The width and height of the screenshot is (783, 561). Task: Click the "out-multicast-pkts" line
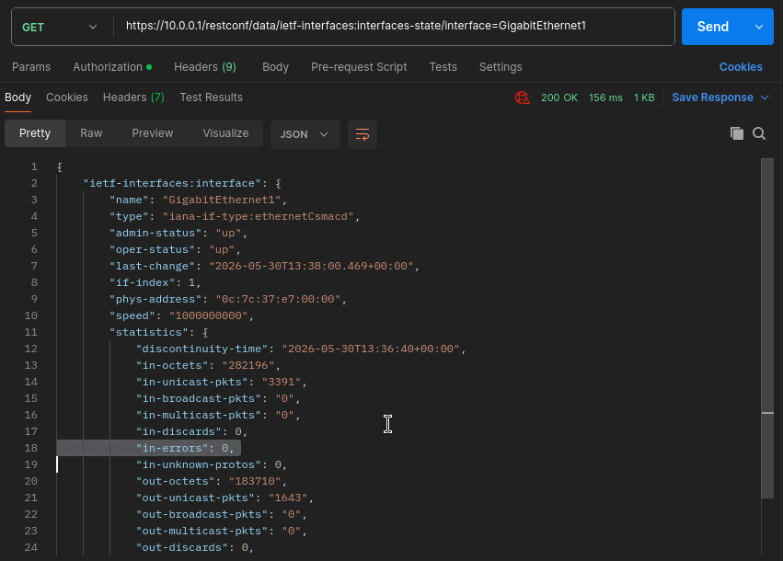click(222, 530)
